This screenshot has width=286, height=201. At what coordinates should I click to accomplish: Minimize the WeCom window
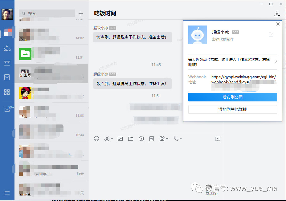261,4
